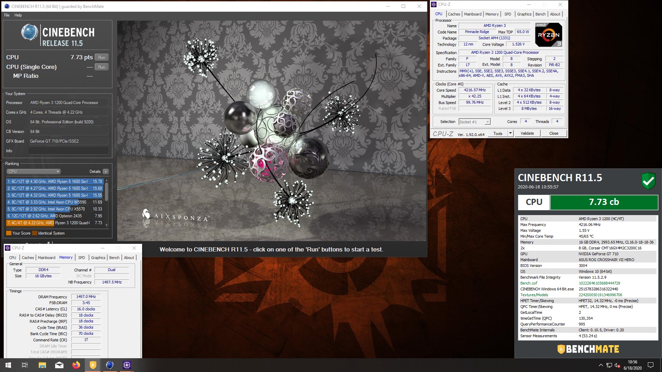This screenshot has width=662, height=372.
Task: Open the Socket #1 selection dropdown
Action: (474, 122)
